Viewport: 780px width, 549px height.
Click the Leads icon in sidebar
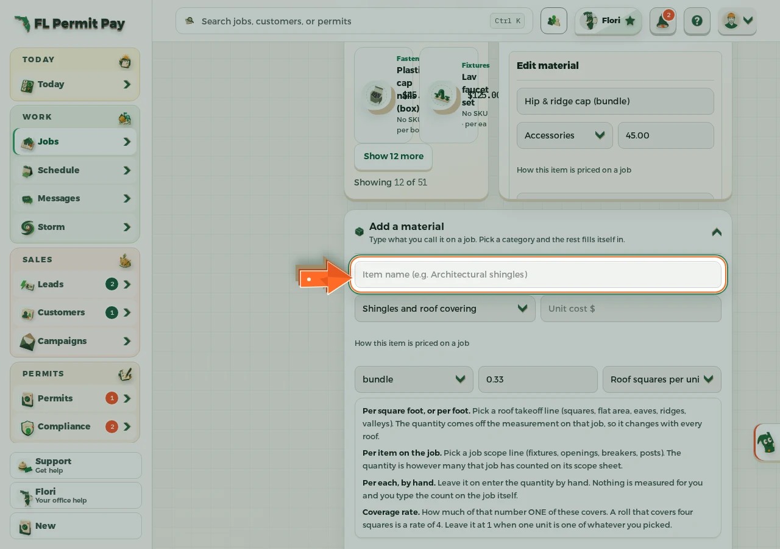pos(27,284)
